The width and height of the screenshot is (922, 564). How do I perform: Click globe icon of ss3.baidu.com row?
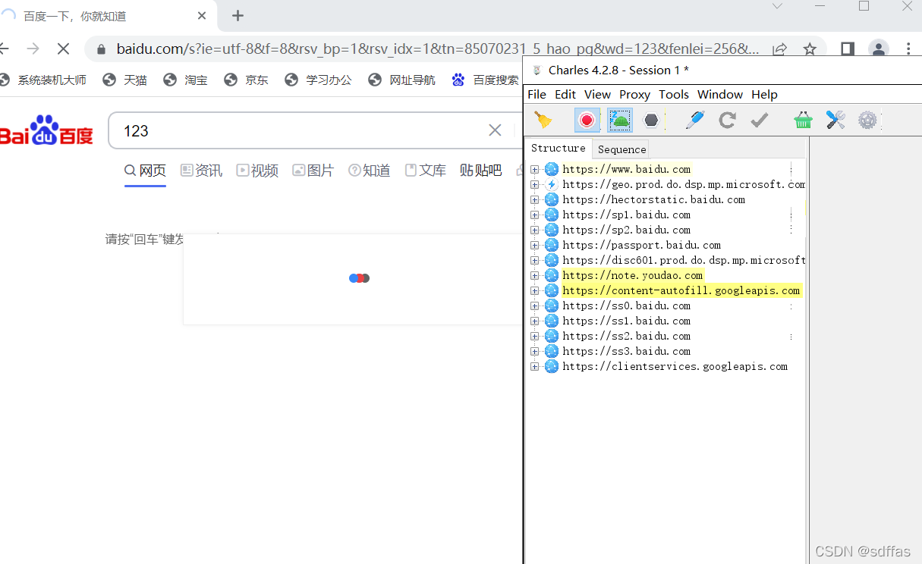point(552,351)
